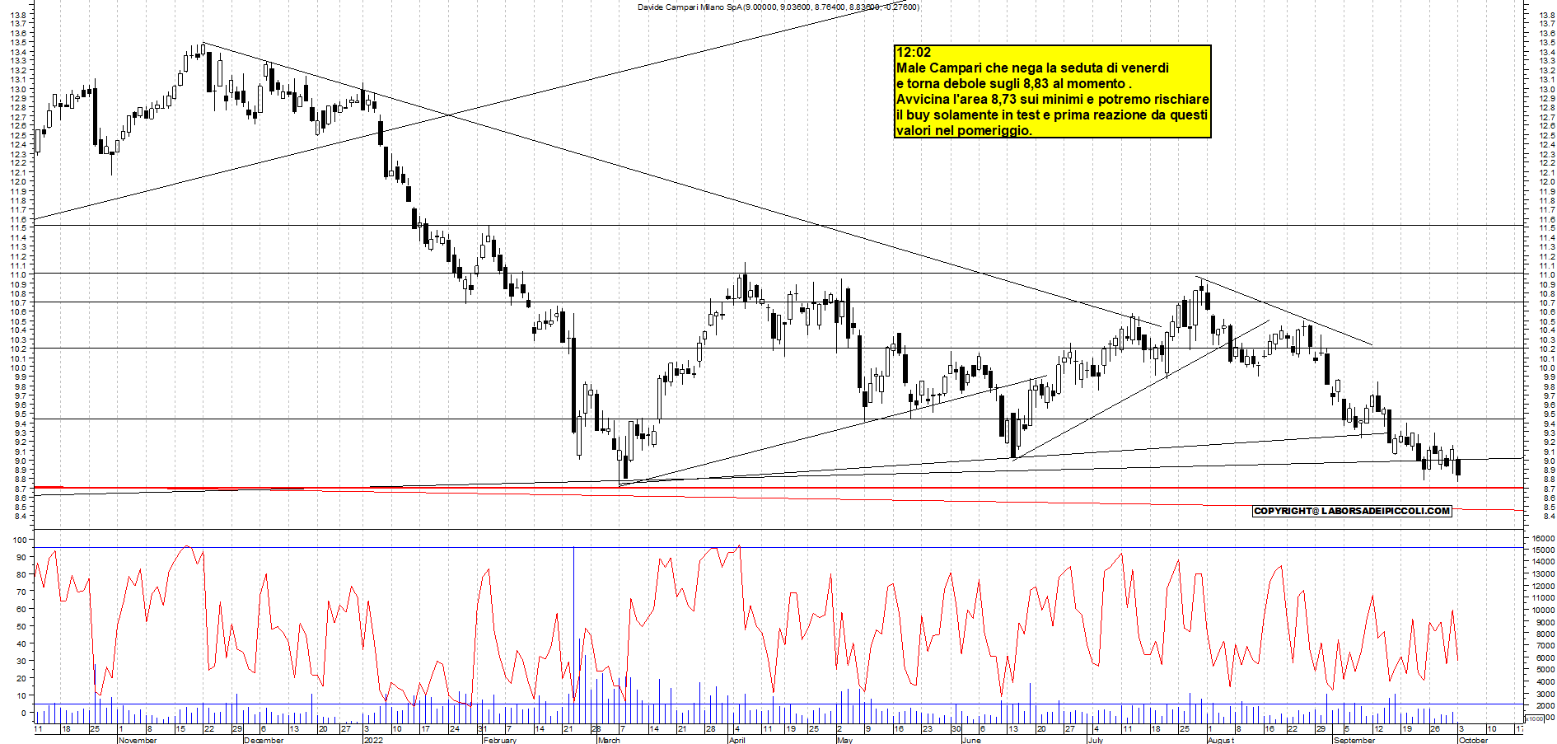Click the line starting 'Avvicina l'area 8,73 sui minimi'
The width and height of the screenshot is (1557, 744).
[x=1052, y=99]
